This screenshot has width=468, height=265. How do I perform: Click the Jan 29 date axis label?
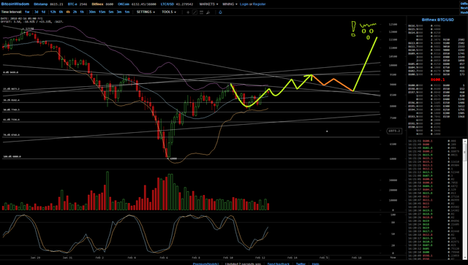point(35,258)
